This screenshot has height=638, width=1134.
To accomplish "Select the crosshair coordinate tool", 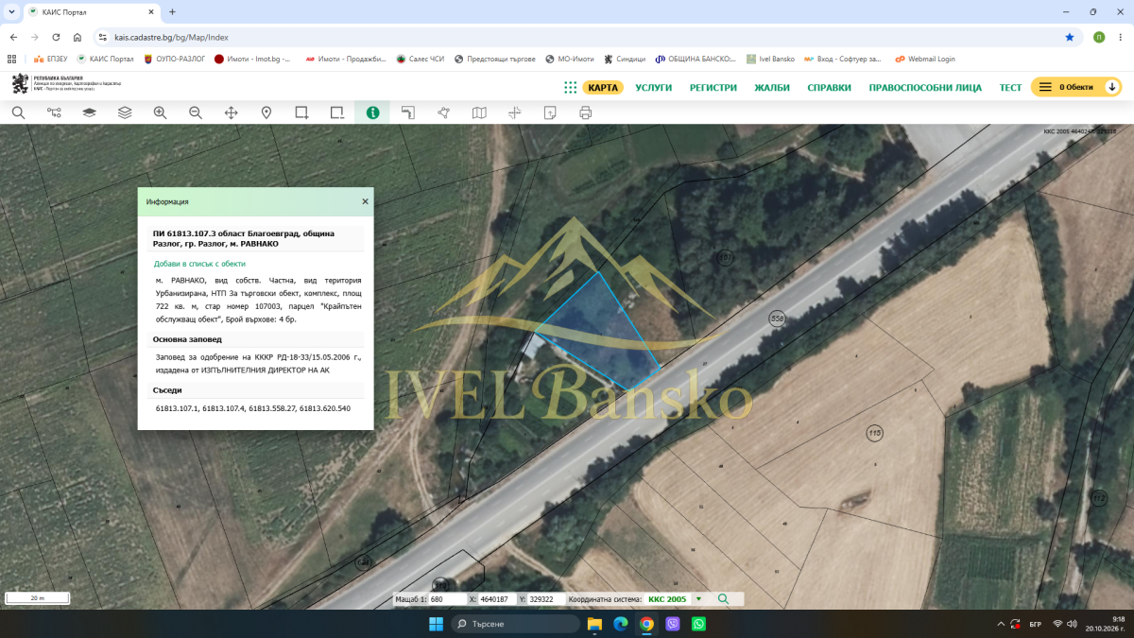I will click(x=514, y=112).
